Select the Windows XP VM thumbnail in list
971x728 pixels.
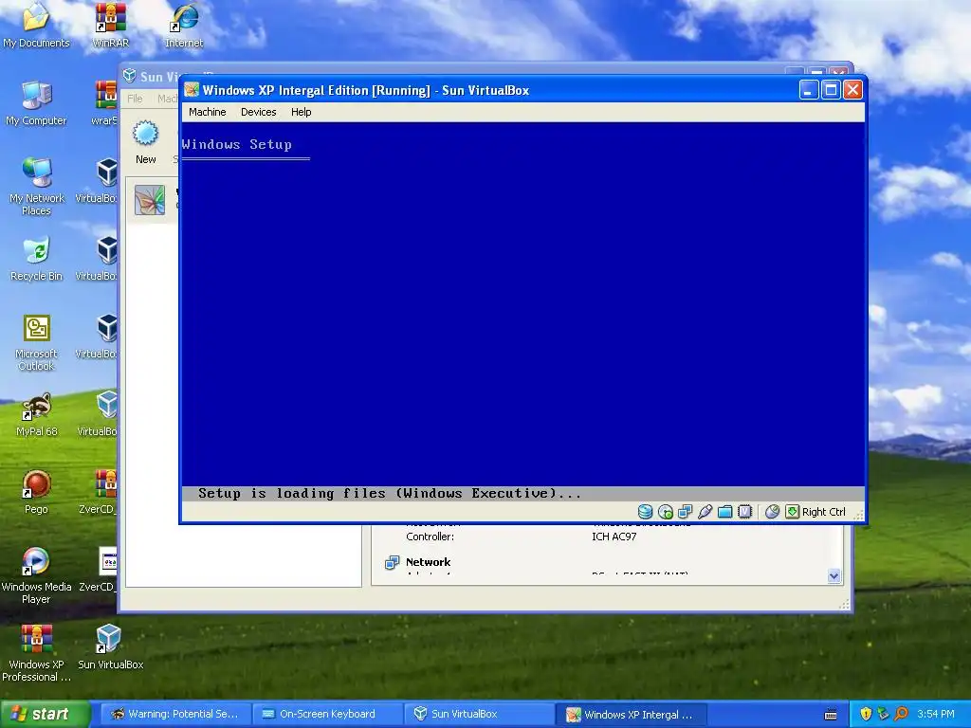point(150,200)
